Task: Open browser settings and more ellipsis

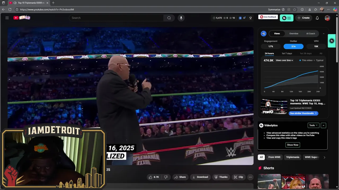Action: [x=328, y=9]
